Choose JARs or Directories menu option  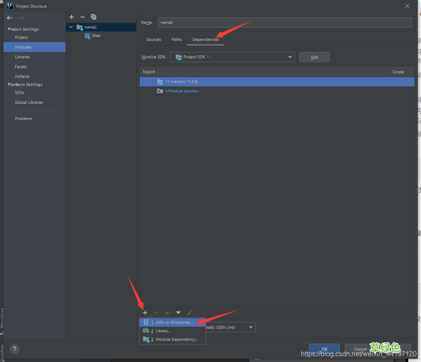(x=172, y=322)
